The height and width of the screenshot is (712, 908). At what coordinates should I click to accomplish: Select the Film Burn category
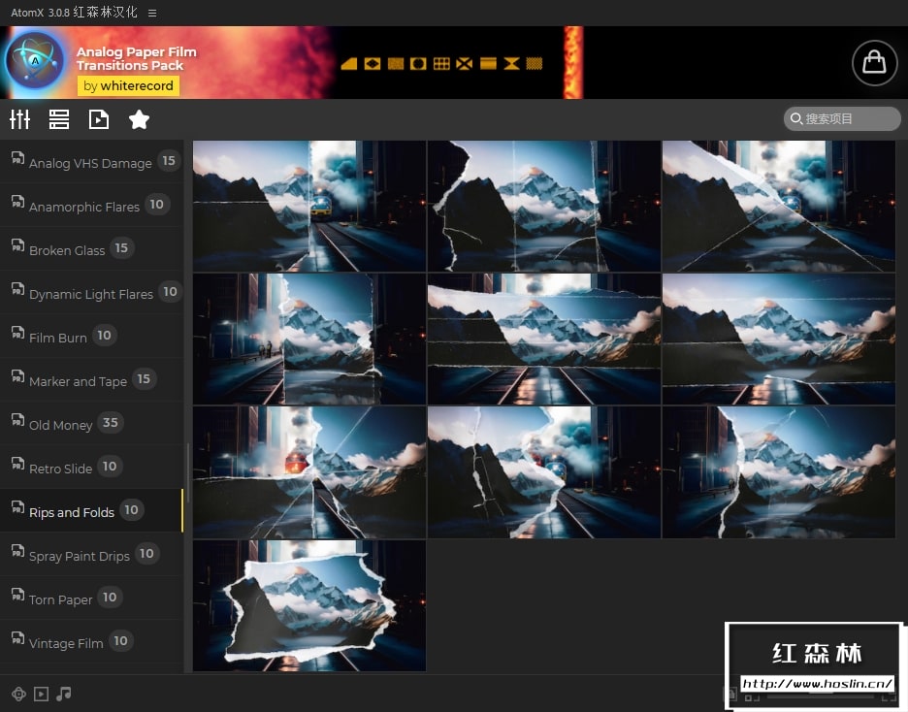(91, 337)
